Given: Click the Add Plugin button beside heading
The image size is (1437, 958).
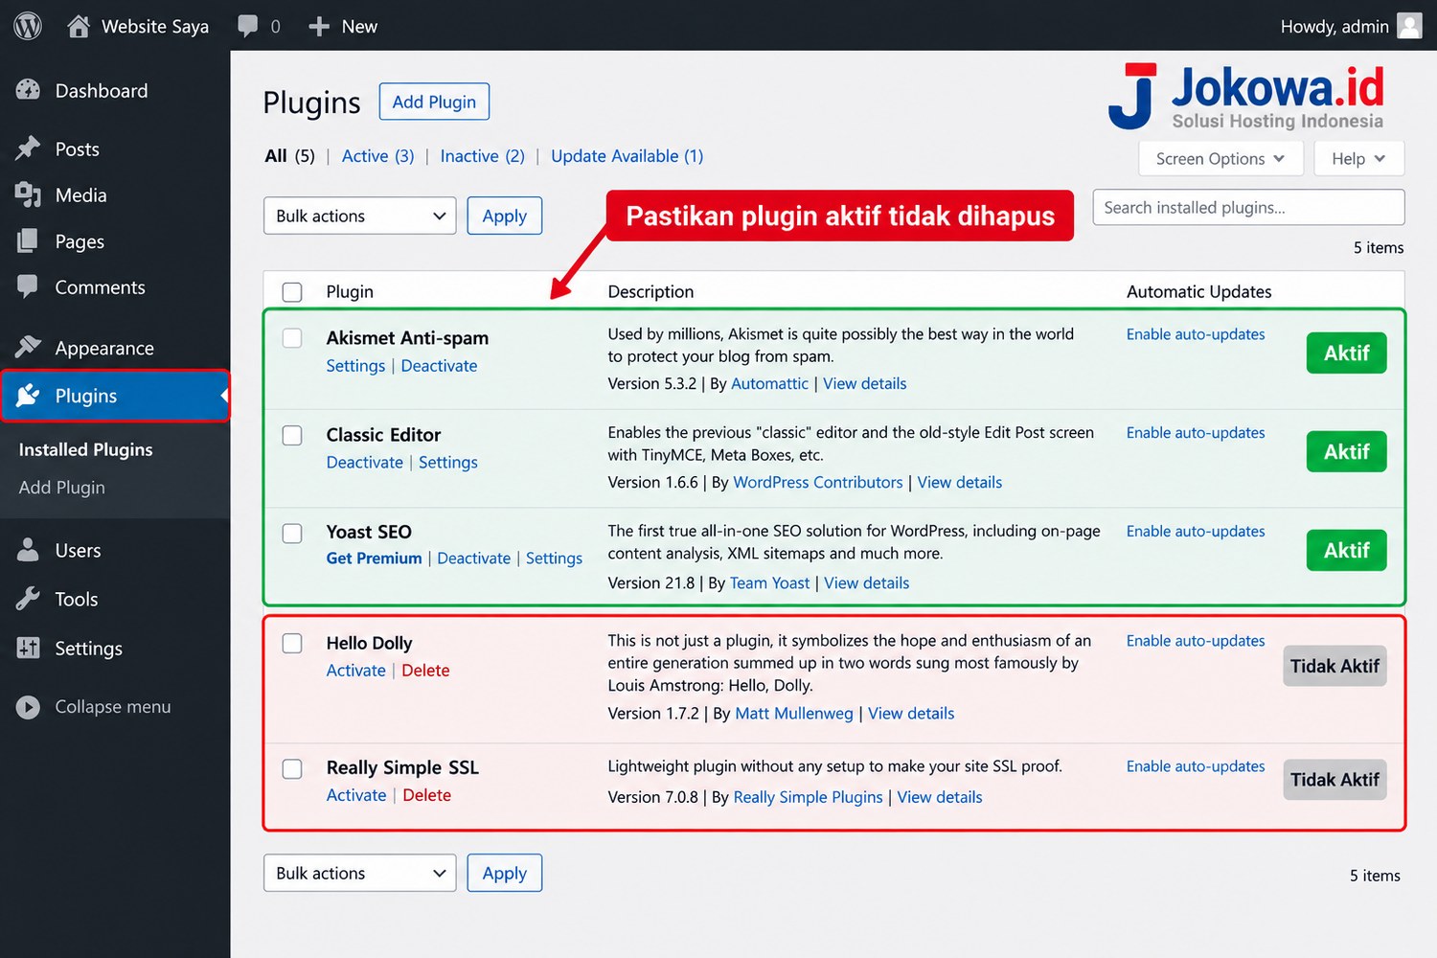Looking at the screenshot, I should click(434, 102).
